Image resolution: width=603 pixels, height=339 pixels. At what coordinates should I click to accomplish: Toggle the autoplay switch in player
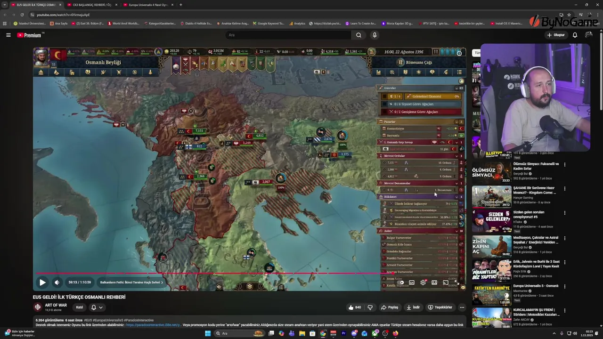(401, 282)
